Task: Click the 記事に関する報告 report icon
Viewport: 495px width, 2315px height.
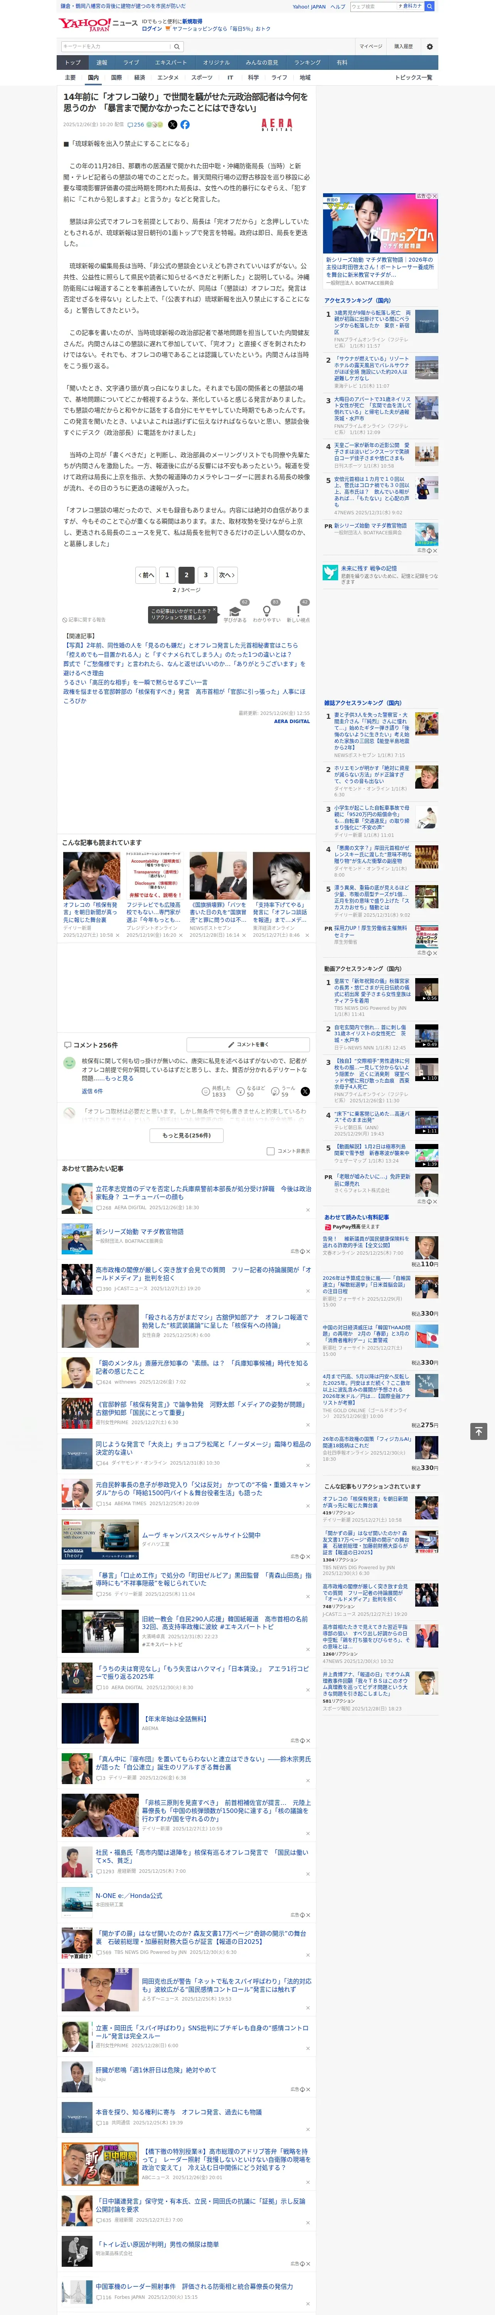Action: pyautogui.click(x=84, y=619)
